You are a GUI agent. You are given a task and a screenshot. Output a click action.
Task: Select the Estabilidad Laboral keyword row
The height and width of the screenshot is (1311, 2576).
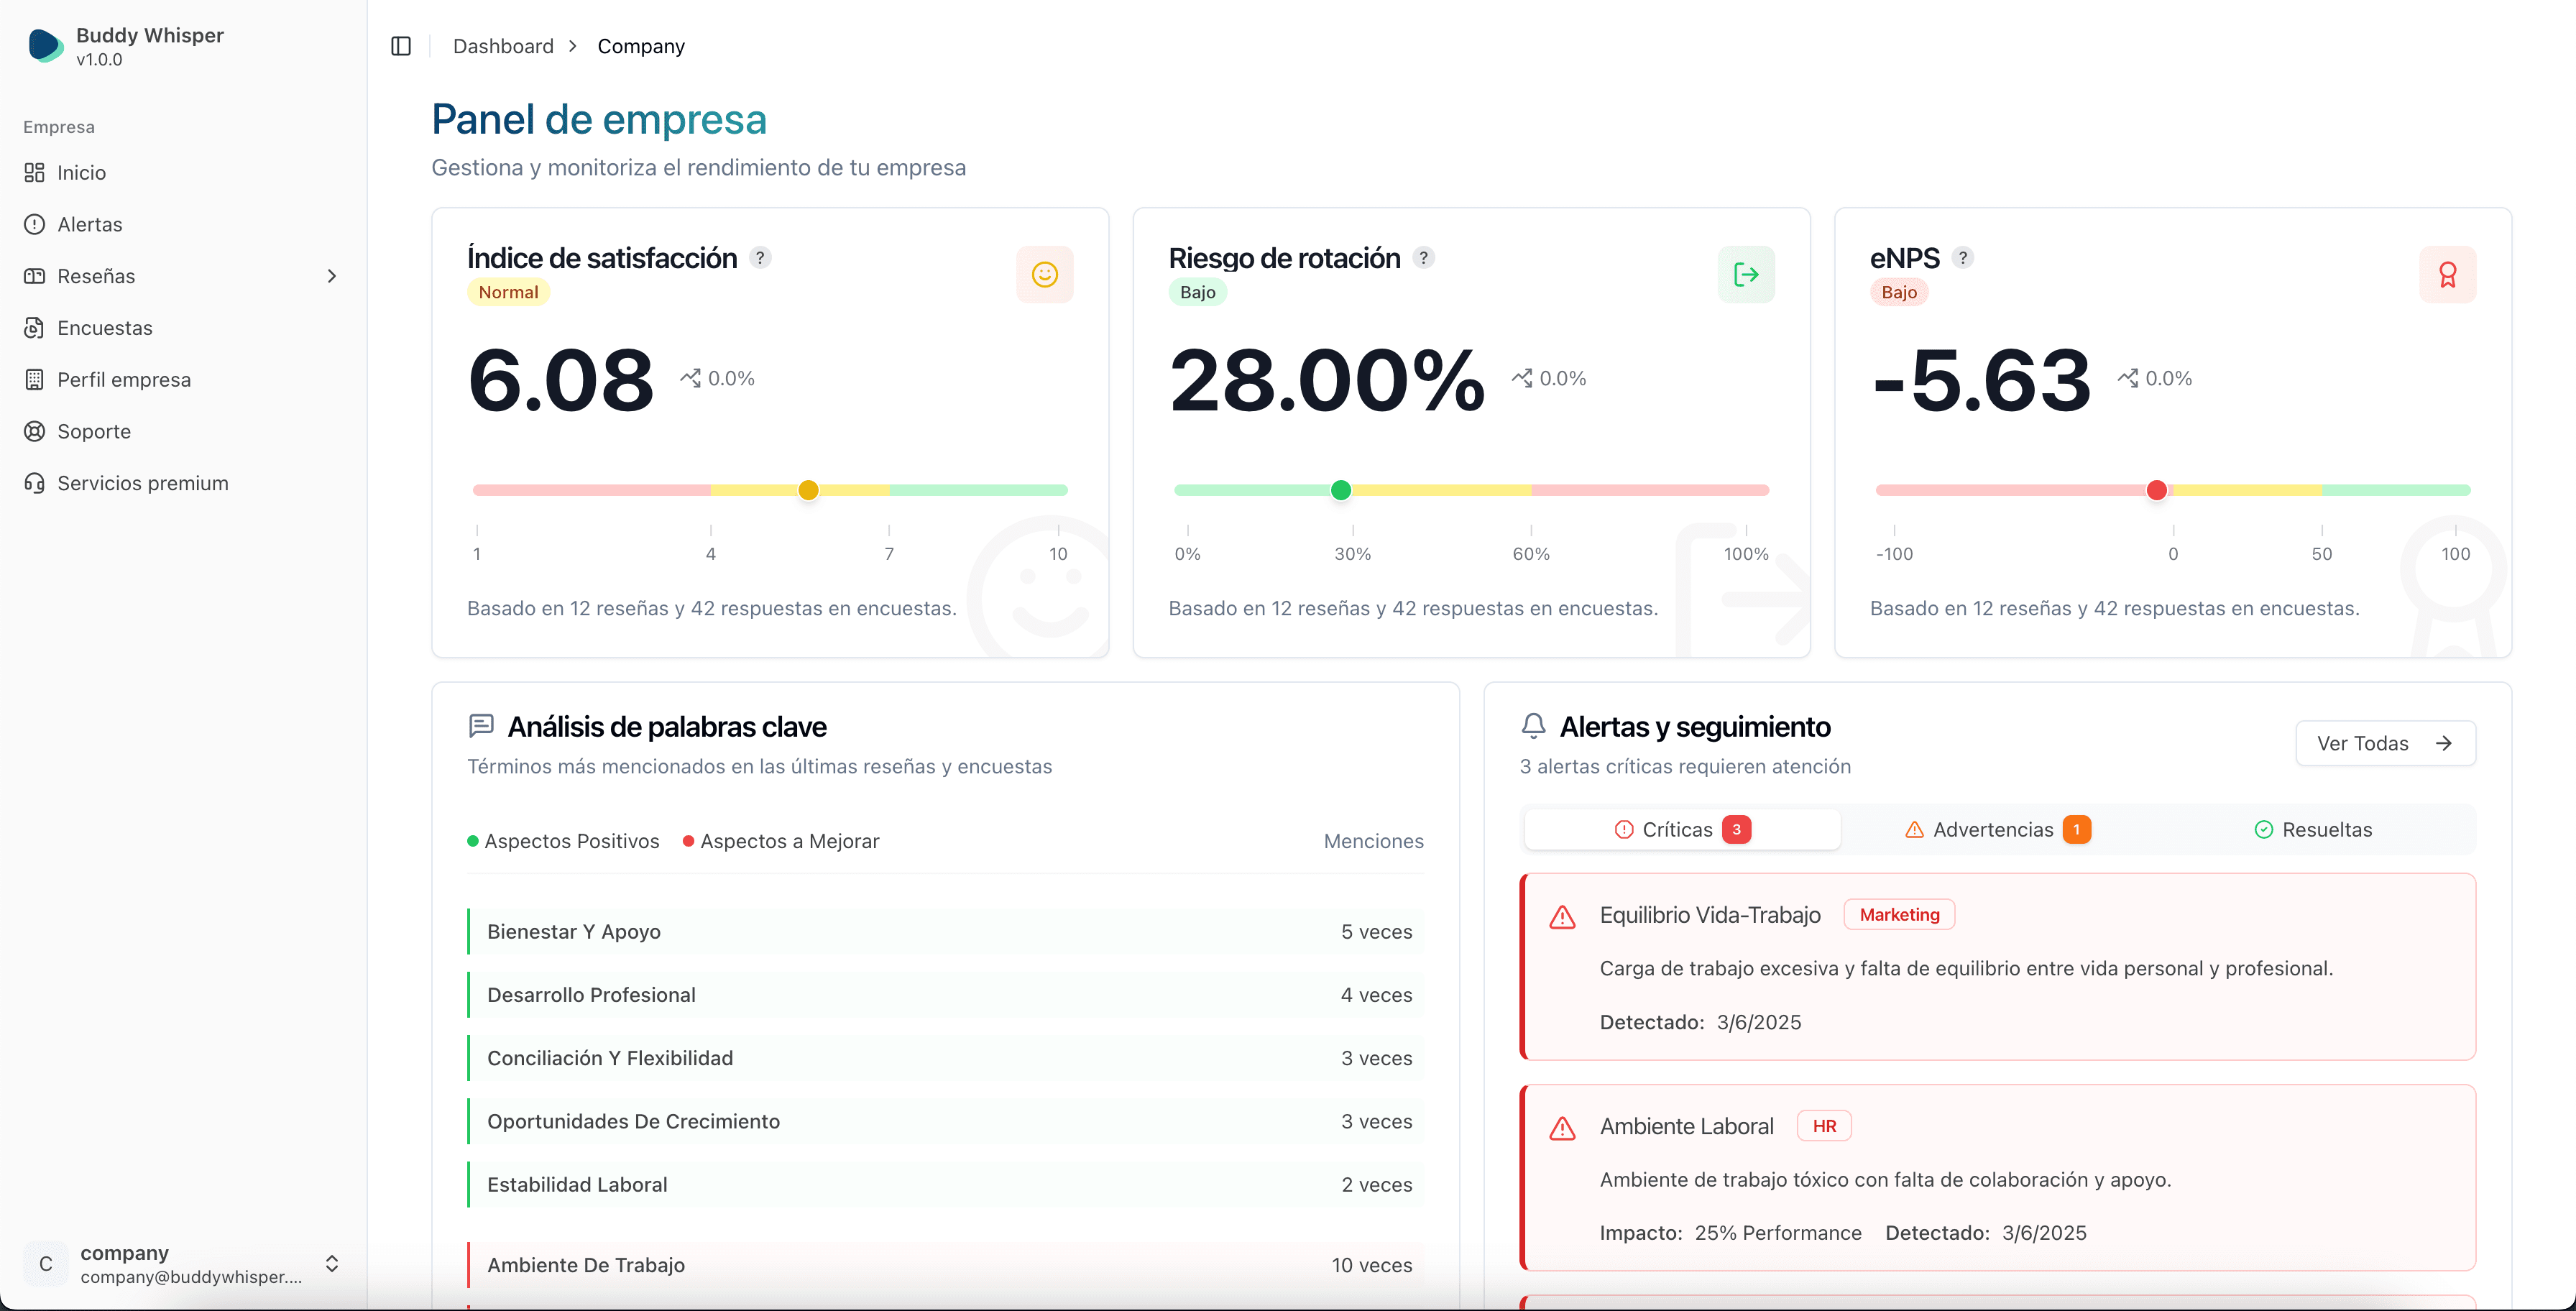946,1184
